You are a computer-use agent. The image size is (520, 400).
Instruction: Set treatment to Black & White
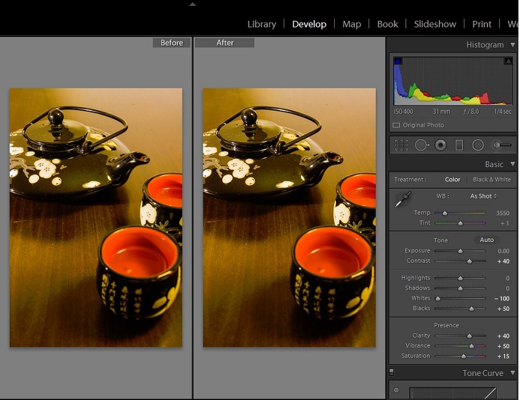[491, 180]
